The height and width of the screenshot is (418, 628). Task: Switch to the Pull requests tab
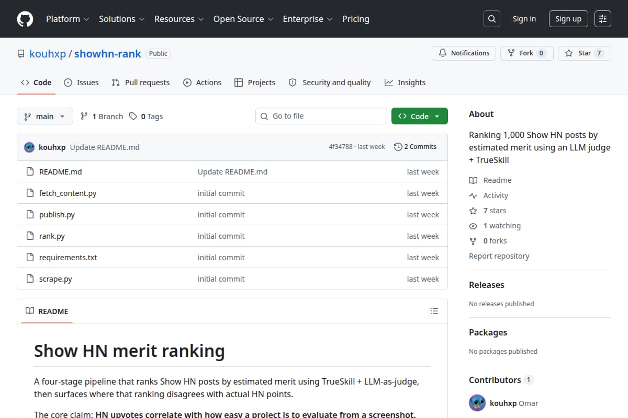(141, 83)
